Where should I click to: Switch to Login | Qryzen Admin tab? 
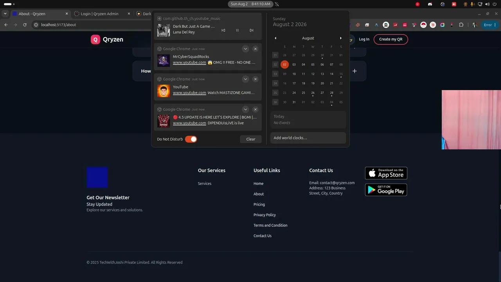coord(103,14)
